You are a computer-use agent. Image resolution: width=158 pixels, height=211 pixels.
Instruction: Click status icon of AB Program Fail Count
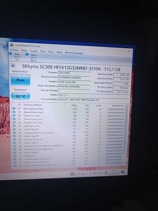click(x=14, y=122)
